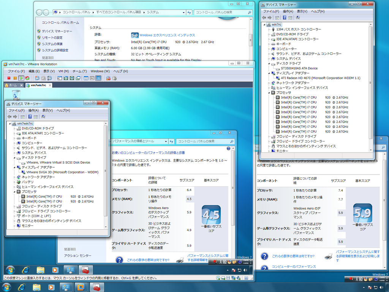389x292 pixels.
Task: Open Internet Explorer on the VM taskbar
Action: 25,270
